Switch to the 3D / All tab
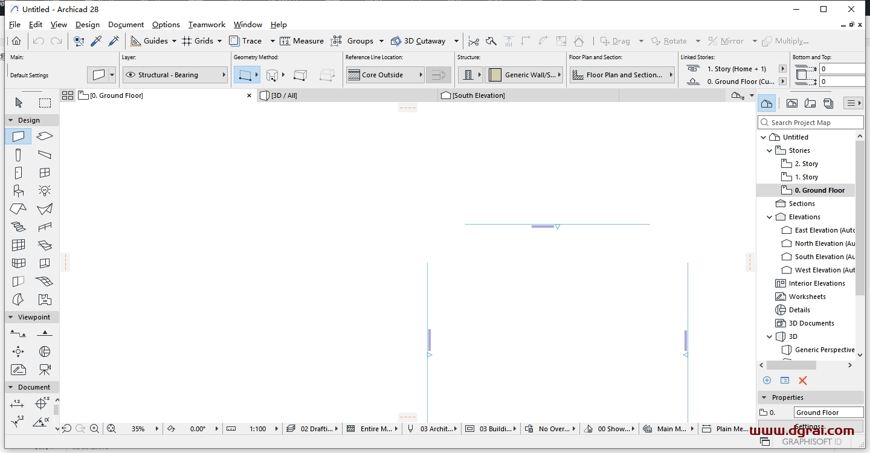Screen dimensions: 870x453 point(347,95)
